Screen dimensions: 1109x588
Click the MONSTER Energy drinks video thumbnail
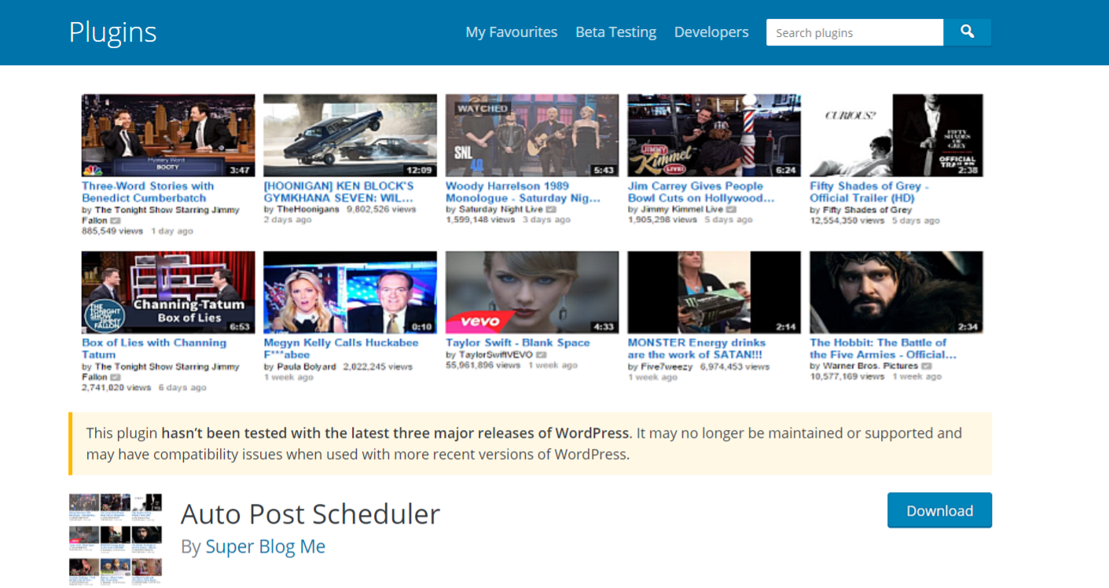pos(714,292)
